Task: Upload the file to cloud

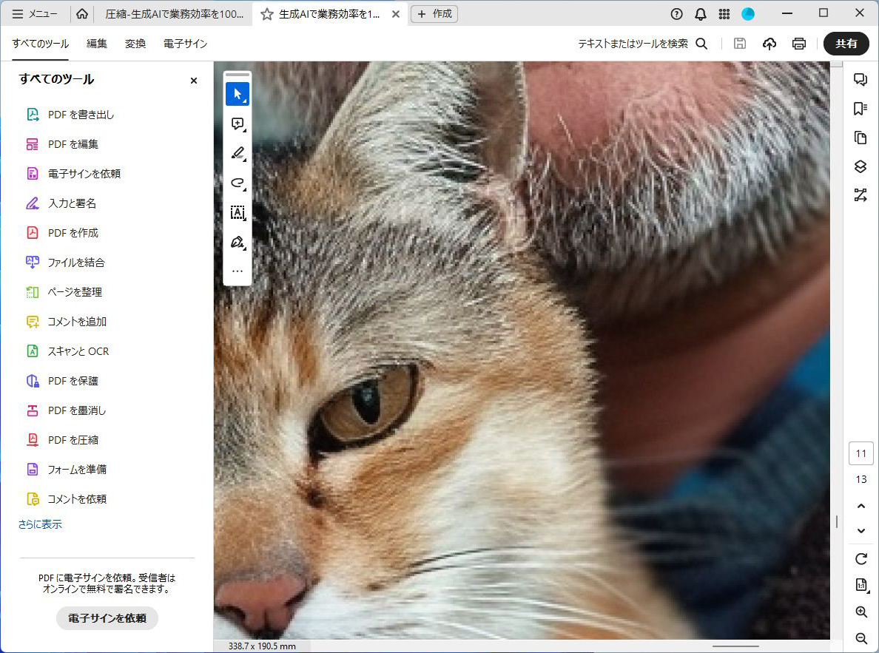Action: (769, 44)
